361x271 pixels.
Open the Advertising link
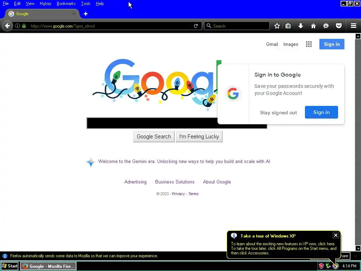tap(135, 182)
